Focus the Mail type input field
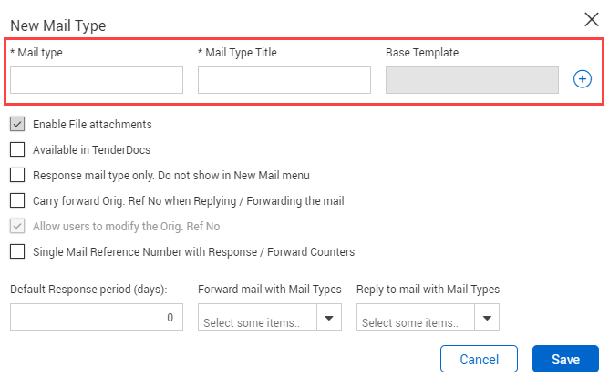 click(97, 80)
